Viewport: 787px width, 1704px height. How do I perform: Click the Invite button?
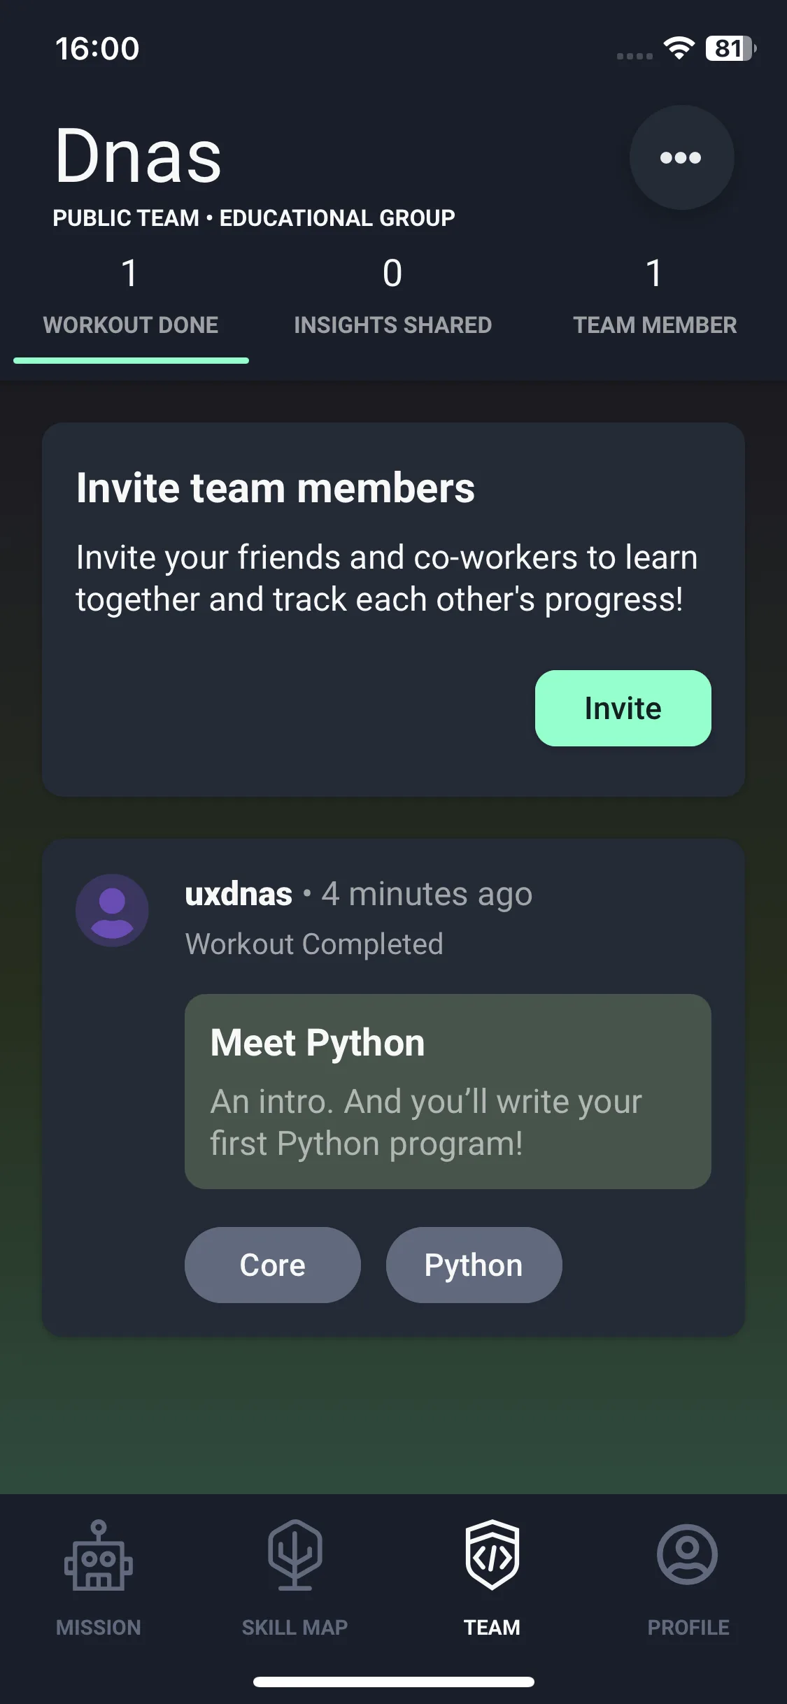click(x=623, y=708)
